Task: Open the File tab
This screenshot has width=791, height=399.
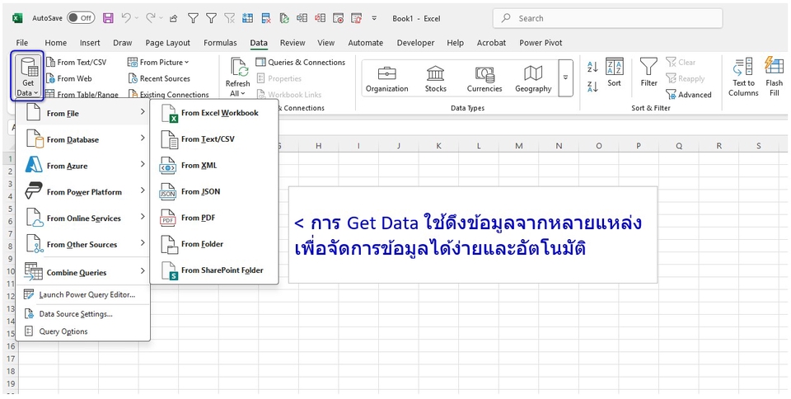Action: [x=21, y=43]
